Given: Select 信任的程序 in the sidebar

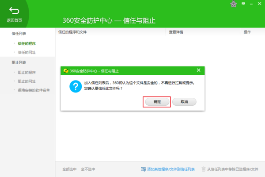Looking at the screenshot, I should pos(26,43).
